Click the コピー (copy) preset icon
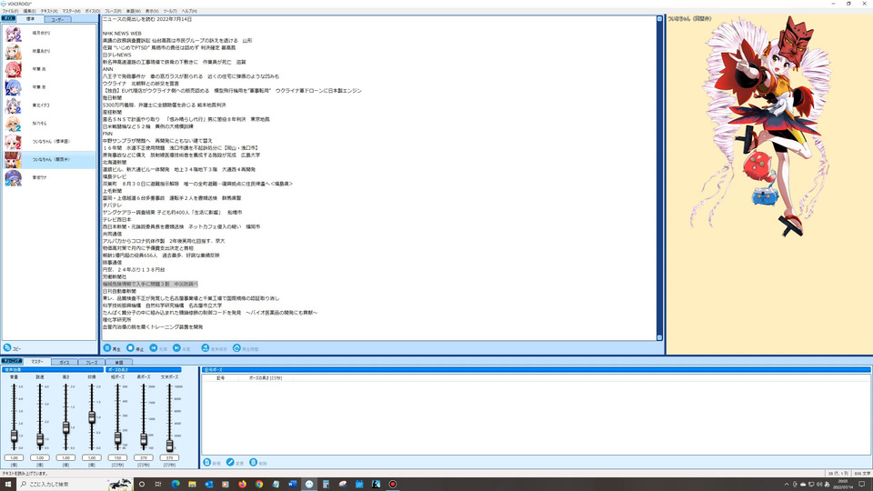The height and width of the screenshot is (491, 873). point(7,347)
